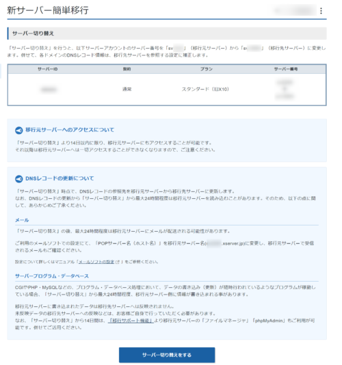
Task: Click the メール subsection heading
Action: (22, 220)
